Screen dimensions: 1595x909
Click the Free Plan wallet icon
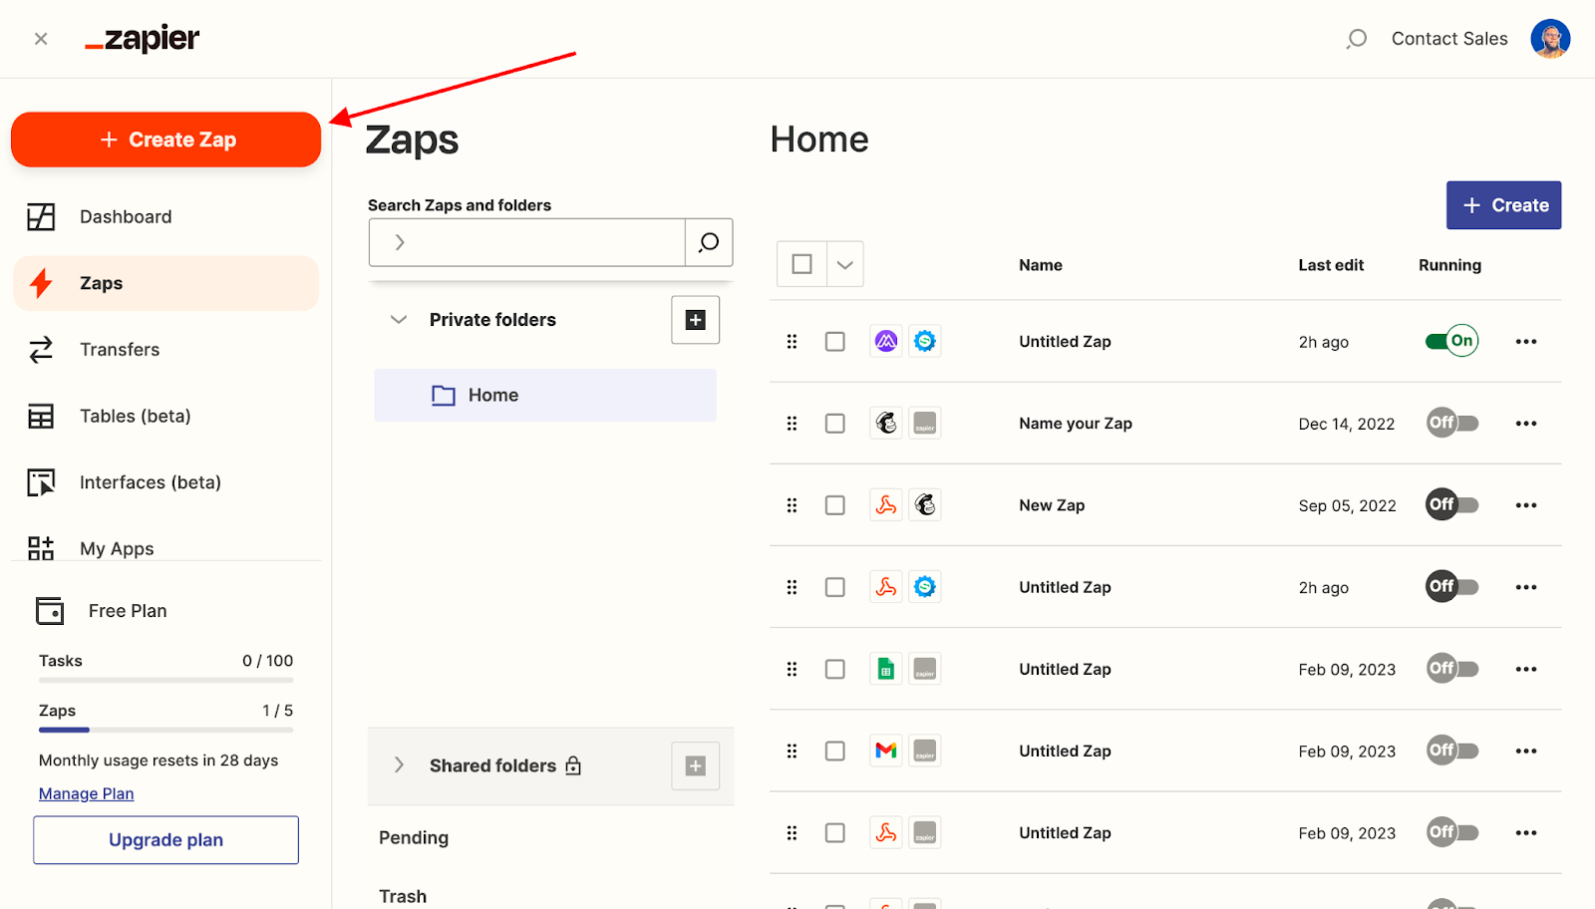pos(50,611)
